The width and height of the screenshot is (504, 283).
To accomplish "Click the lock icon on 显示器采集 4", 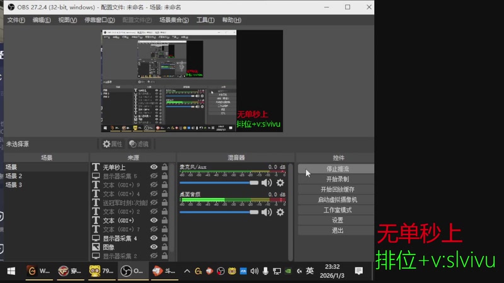I will pos(164,238).
